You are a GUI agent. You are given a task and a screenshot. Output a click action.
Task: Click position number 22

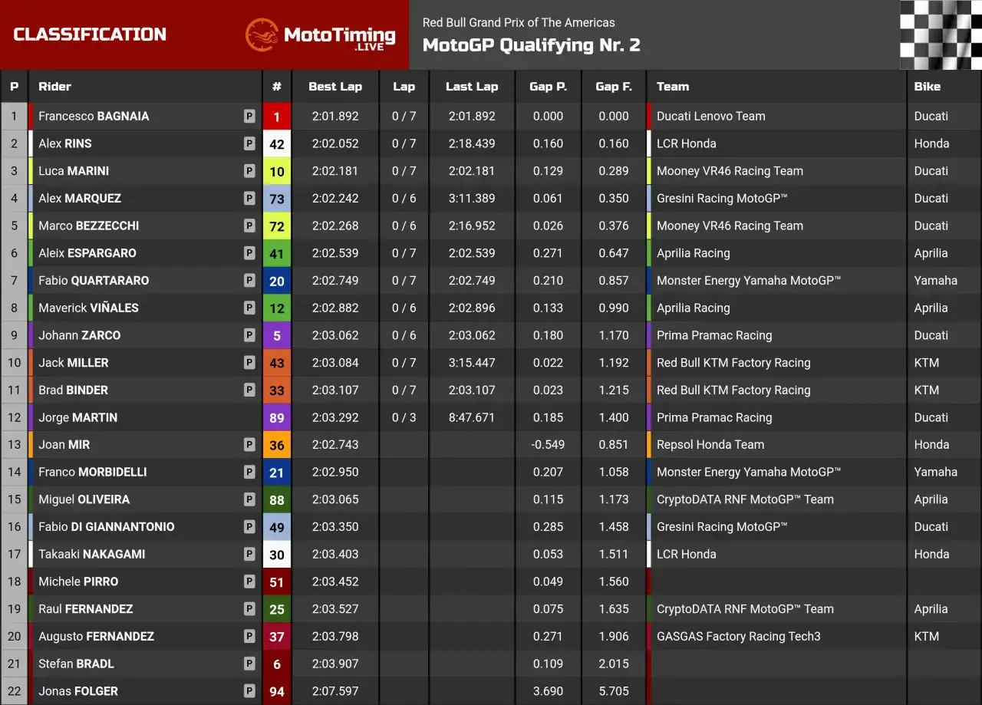coord(14,691)
